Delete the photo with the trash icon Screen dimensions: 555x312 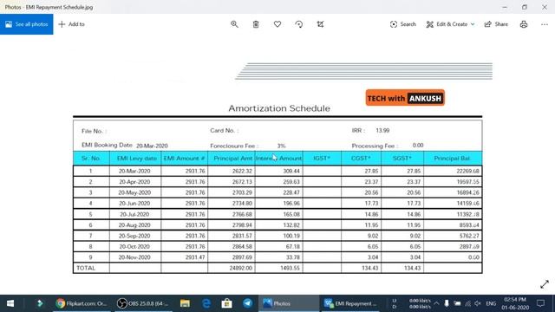[x=256, y=24]
